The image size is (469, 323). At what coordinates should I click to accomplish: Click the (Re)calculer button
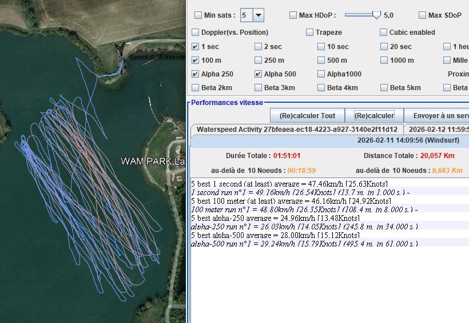(374, 116)
